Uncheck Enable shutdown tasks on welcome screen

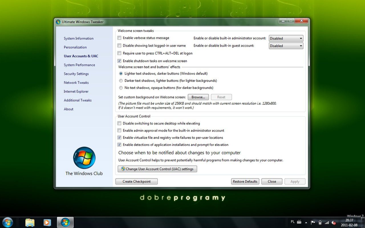coord(119,61)
